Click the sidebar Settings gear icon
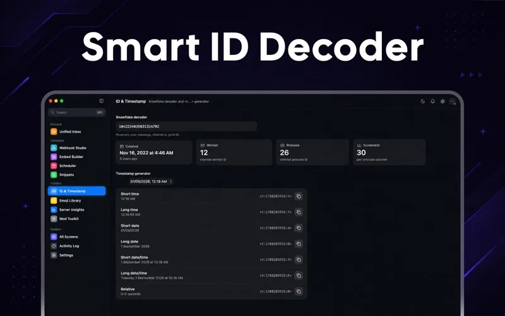 [x=54, y=255]
